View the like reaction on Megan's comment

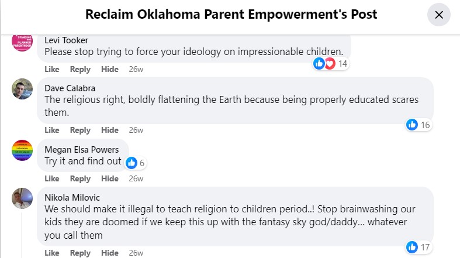coord(132,163)
